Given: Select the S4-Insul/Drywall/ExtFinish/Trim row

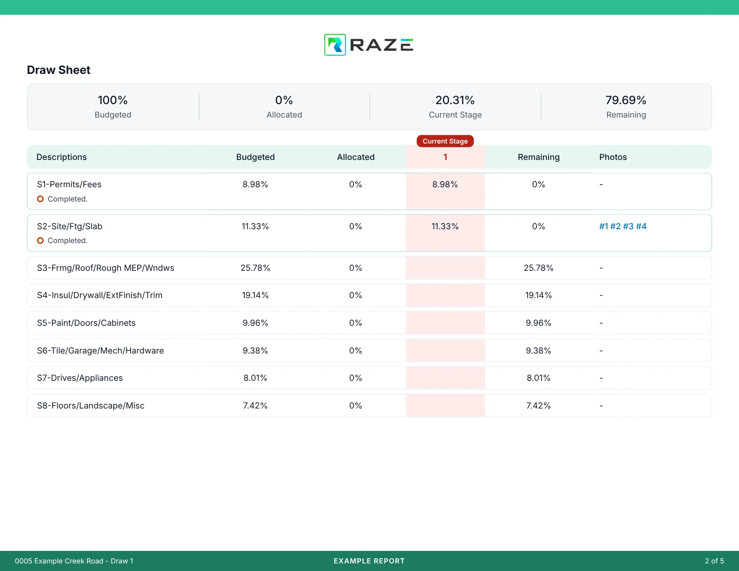Looking at the screenshot, I should click(x=369, y=295).
